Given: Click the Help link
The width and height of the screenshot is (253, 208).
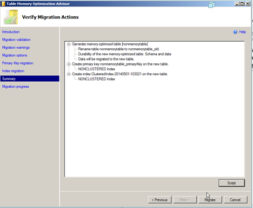Looking at the screenshot, I should click(x=243, y=32).
